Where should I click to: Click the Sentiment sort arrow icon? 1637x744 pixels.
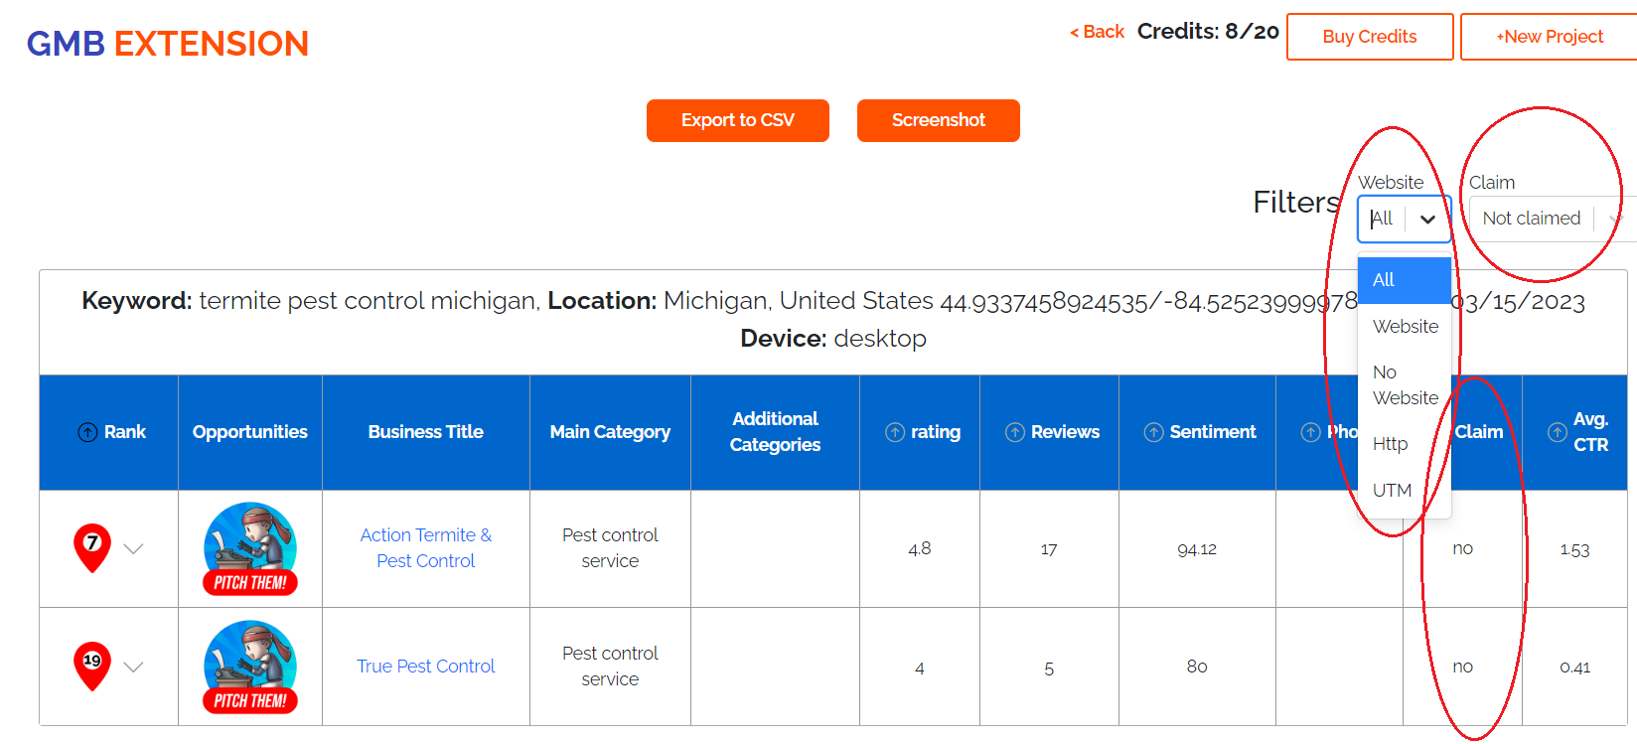pyautogui.click(x=1153, y=432)
